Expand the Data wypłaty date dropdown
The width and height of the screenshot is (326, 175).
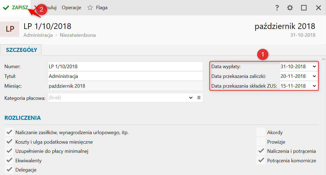(314, 66)
